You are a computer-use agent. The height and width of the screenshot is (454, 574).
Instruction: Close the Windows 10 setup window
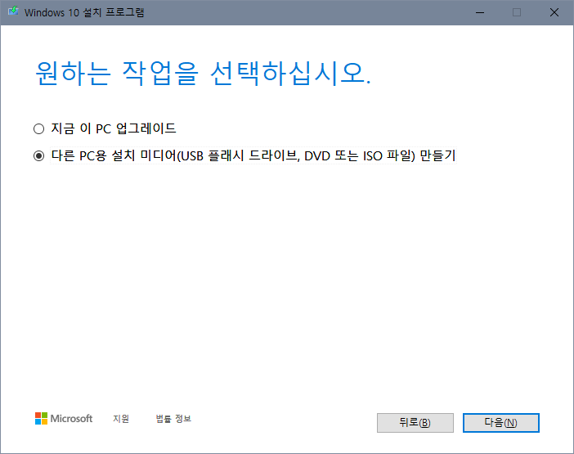click(x=554, y=12)
